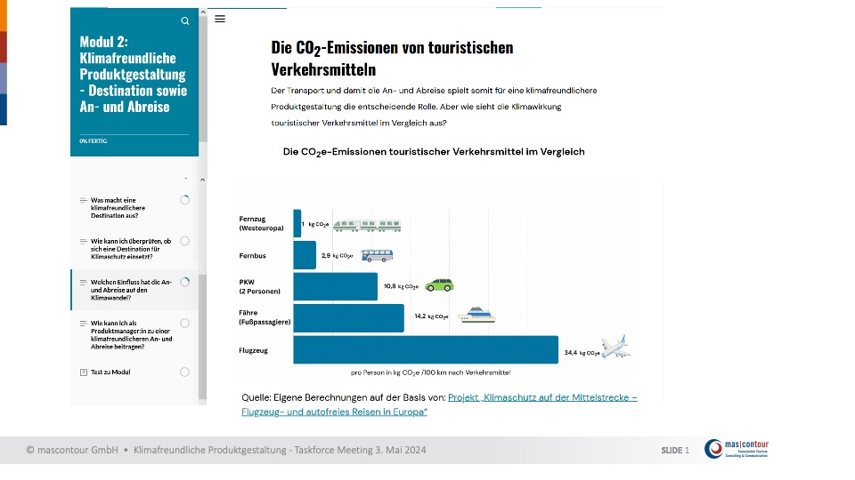The height and width of the screenshot is (480, 855).
Task: Toggle progress circle for 'Was macht eine klimafreundlichere Destination aus?'
Action: pos(185,200)
